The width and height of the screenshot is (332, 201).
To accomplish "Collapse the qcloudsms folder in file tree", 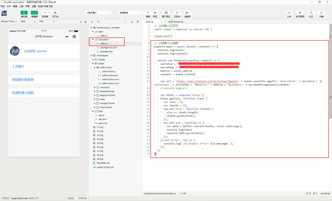I will [x=93, y=40].
